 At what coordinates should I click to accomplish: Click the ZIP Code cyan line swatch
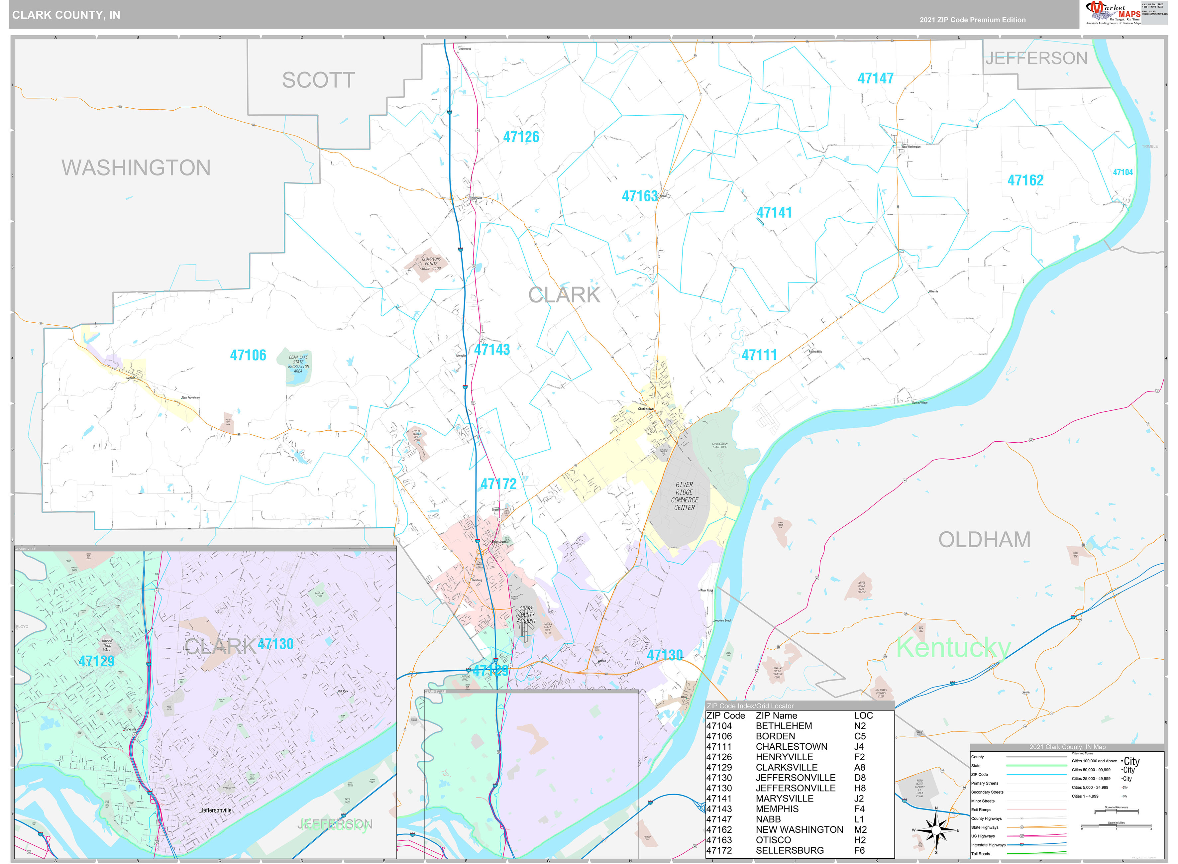tap(1037, 775)
